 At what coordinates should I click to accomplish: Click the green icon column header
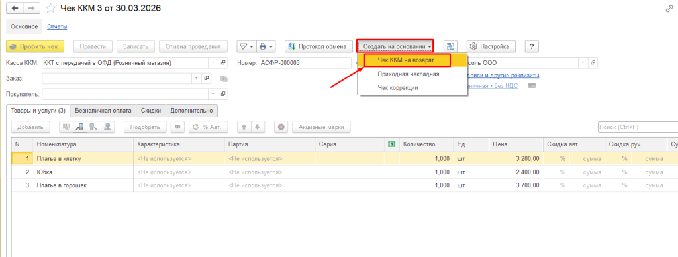tap(391, 144)
